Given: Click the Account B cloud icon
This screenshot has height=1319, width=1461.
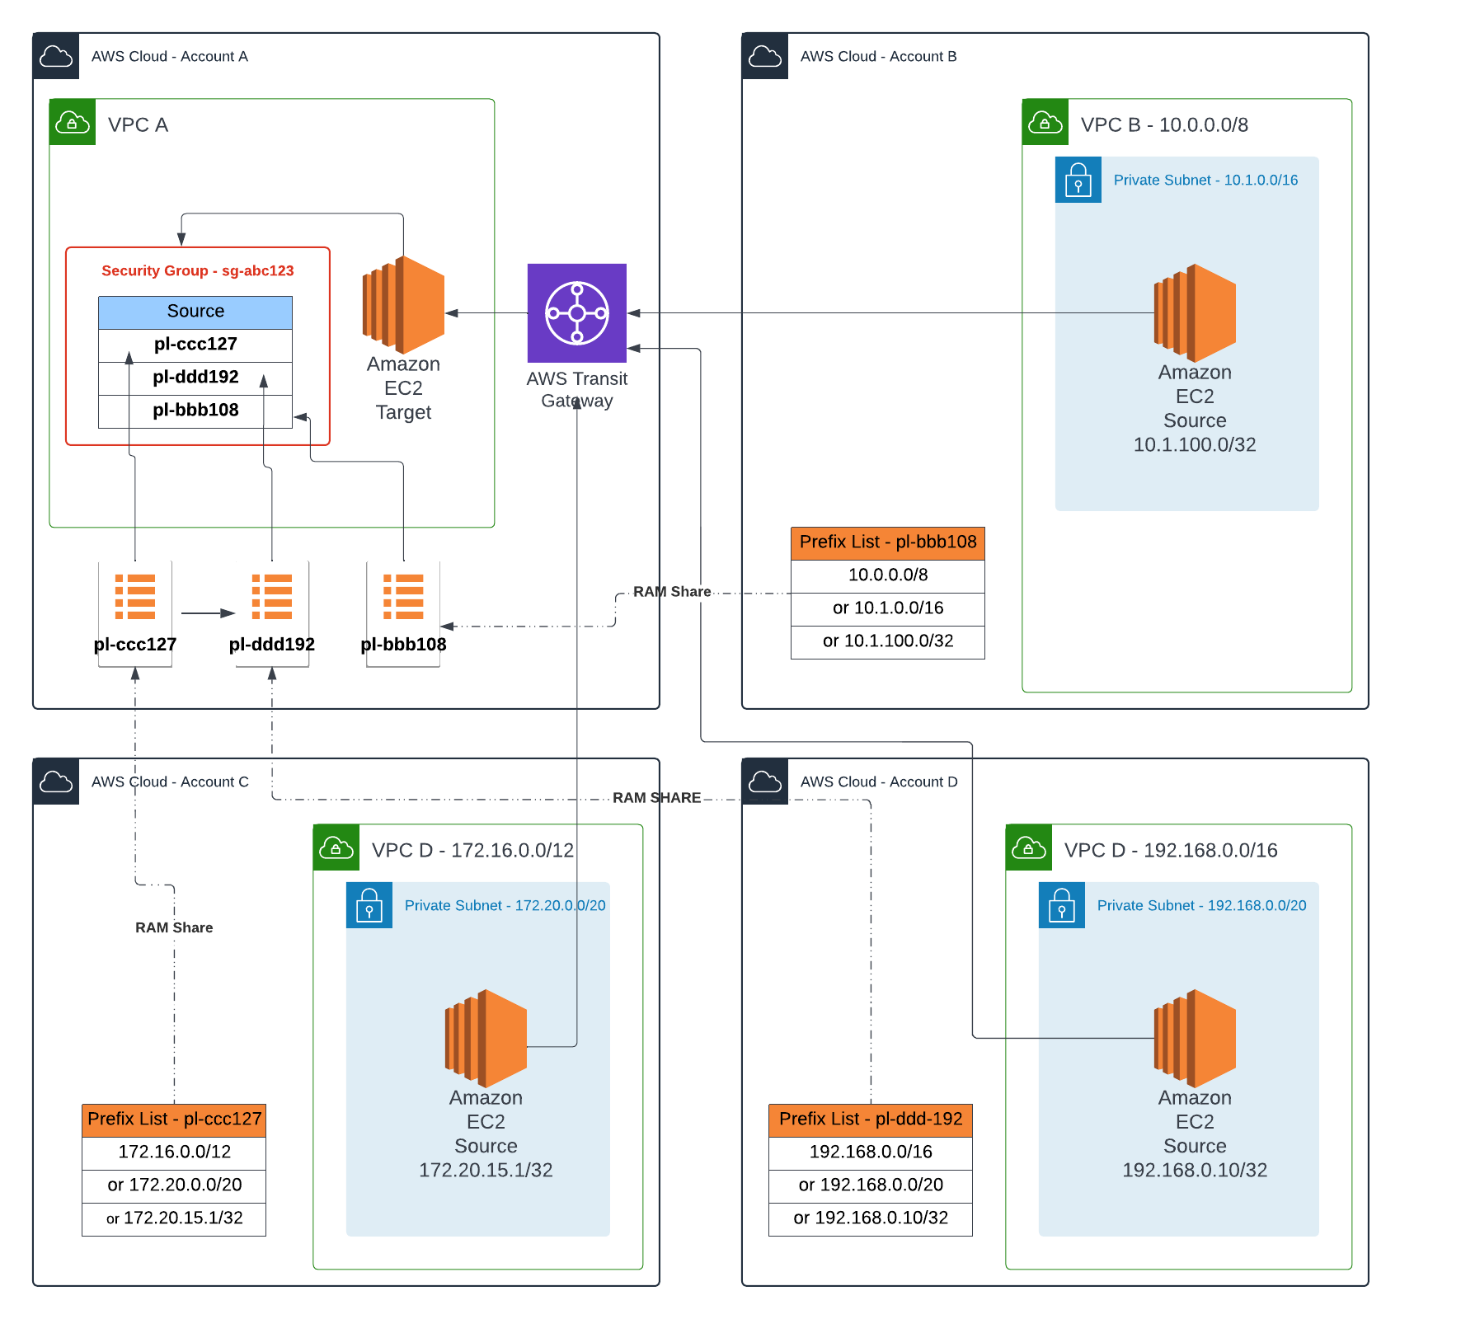Looking at the screenshot, I should (x=765, y=56).
